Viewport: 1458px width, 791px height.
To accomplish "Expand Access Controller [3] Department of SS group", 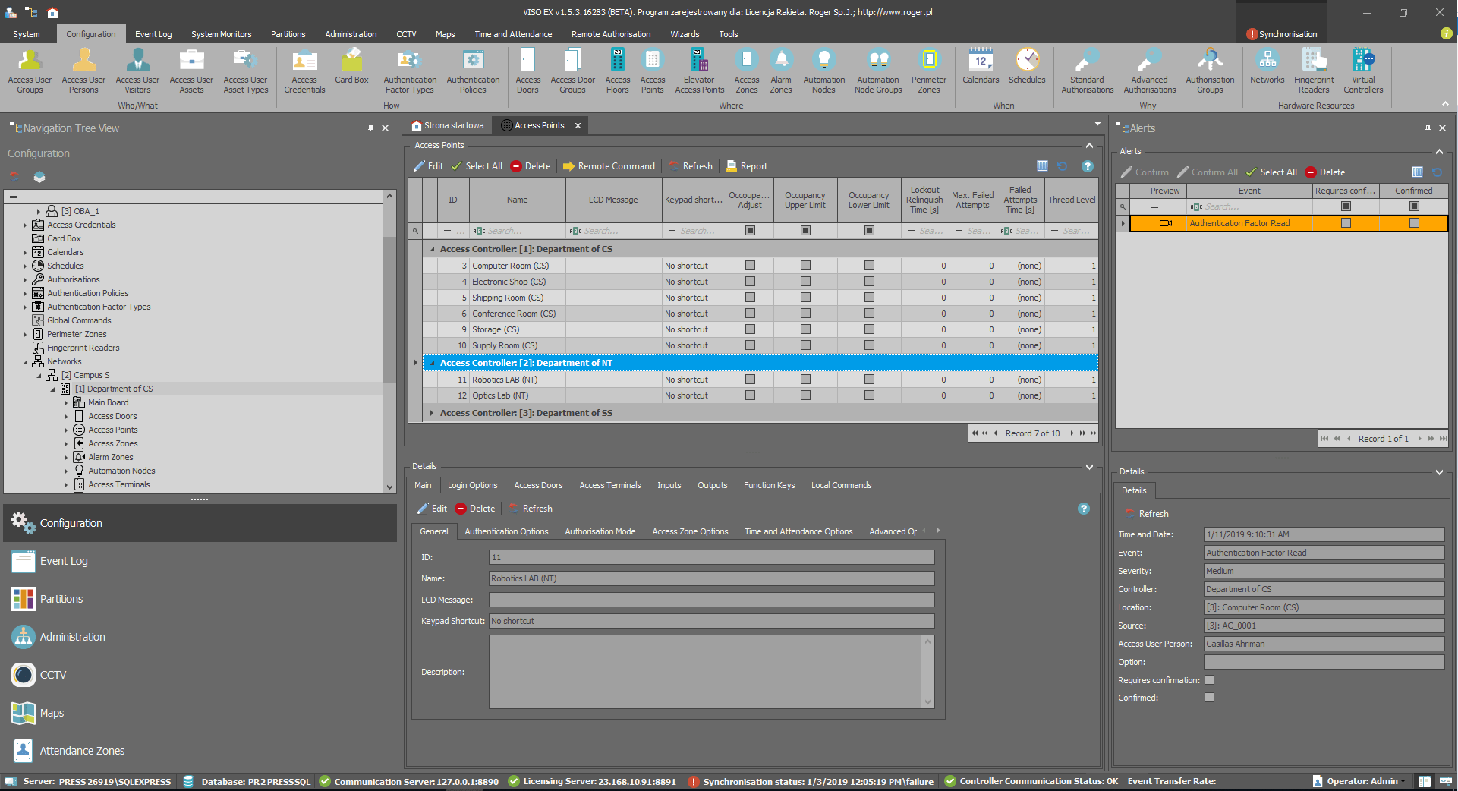I will point(432,413).
